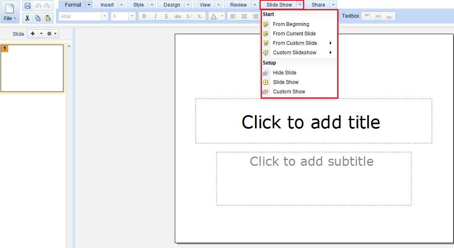Viewport: 454px width, 248px height.
Task: Open the Style tab
Action: click(139, 5)
